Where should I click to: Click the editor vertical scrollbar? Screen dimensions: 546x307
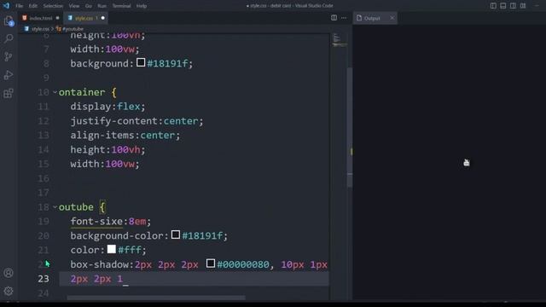[350, 127]
